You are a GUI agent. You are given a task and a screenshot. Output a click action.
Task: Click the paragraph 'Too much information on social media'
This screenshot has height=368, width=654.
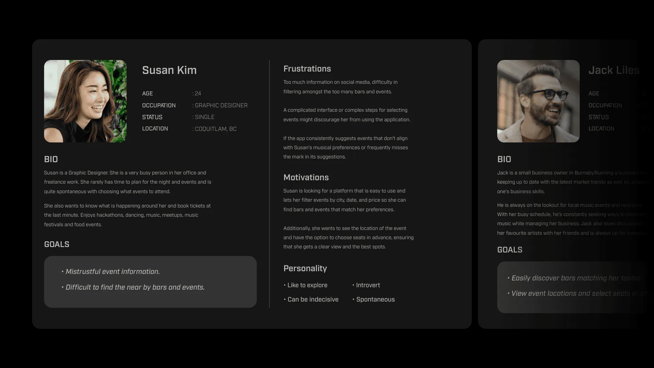(x=341, y=87)
